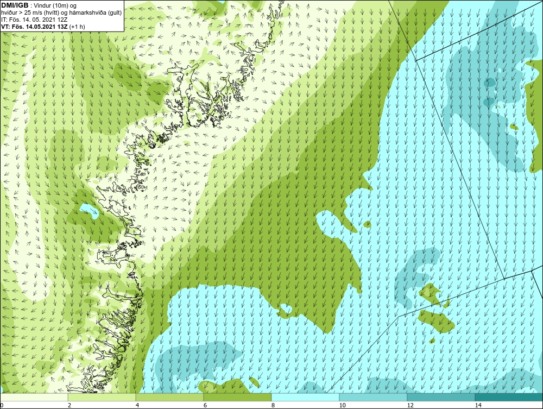Click the darkest teal legend swatch above 14
This screenshot has height=409, width=543.
pyautogui.click(x=509, y=397)
